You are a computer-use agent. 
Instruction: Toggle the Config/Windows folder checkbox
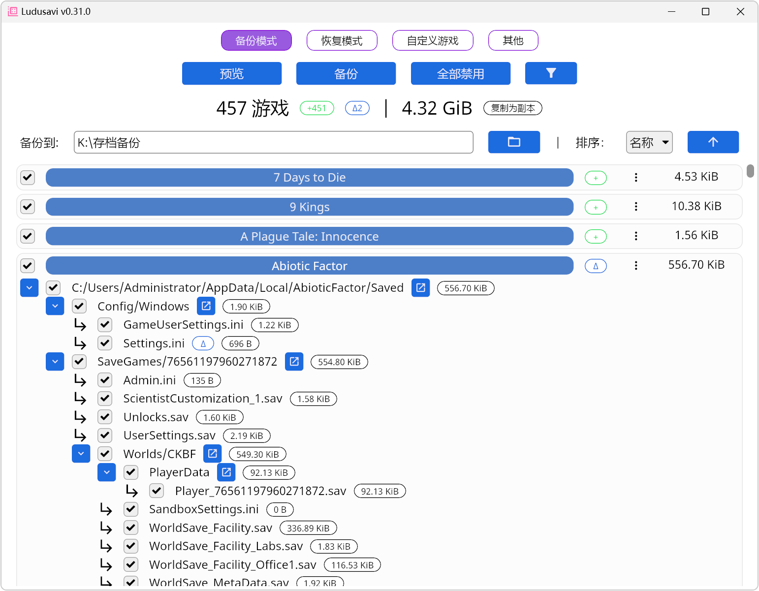(x=79, y=306)
